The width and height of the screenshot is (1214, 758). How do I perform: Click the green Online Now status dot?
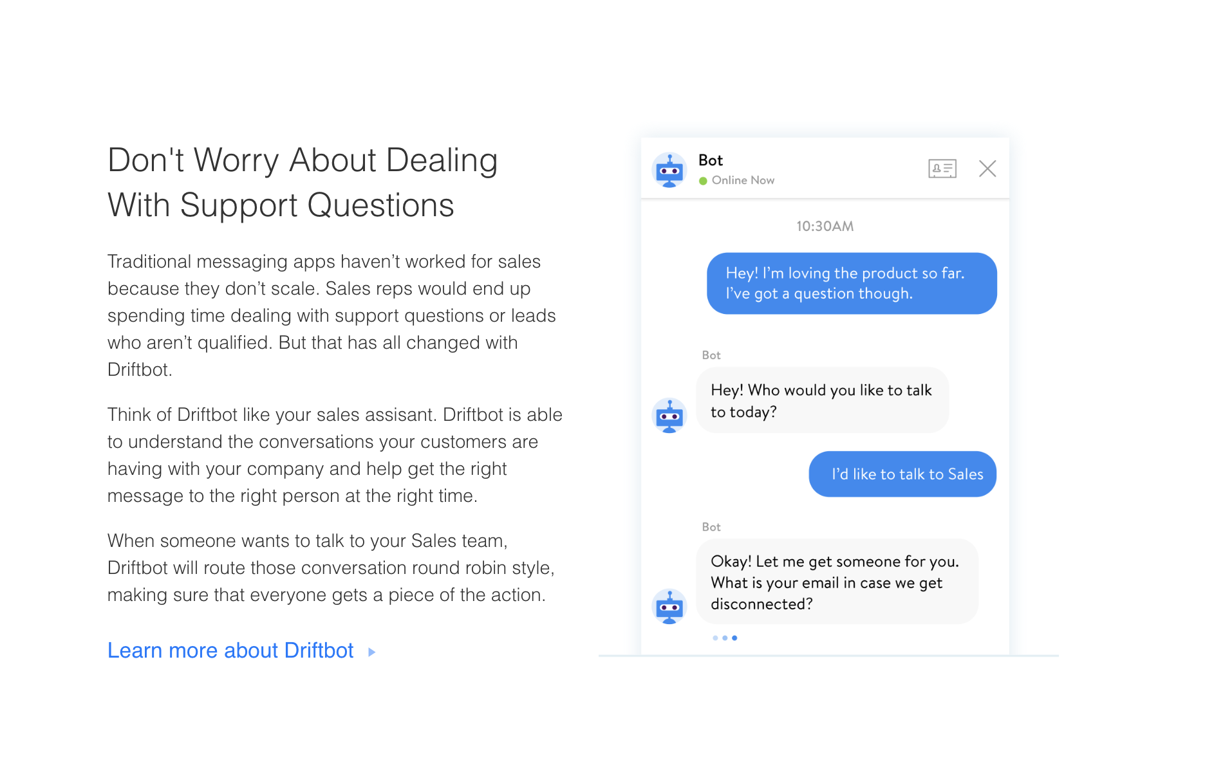pyautogui.click(x=703, y=181)
